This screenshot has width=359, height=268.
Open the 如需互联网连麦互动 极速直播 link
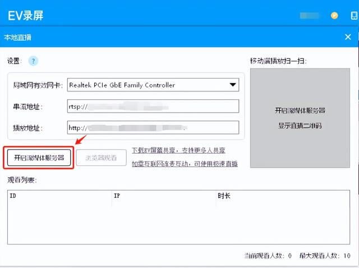pyautogui.click(x=185, y=164)
